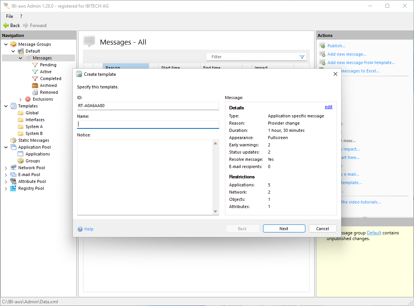Click into the Name input field
This screenshot has height=306, width=414.
click(148, 124)
